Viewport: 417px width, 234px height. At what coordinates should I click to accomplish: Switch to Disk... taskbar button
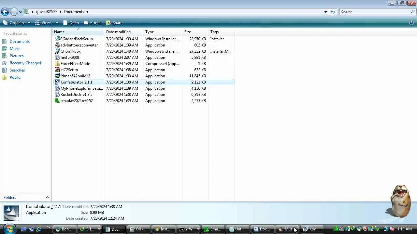pos(139,229)
